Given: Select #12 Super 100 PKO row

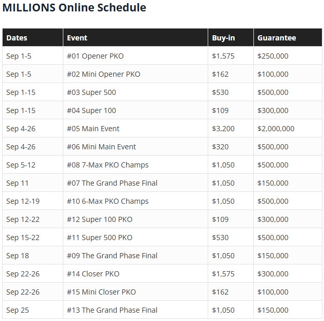Looking at the screenshot, I should 162,219.
